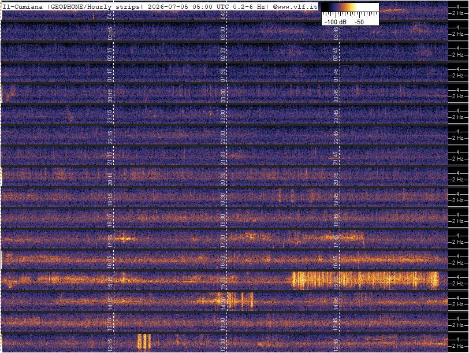Click the "22:30" time label
This screenshot has height=353, width=469.
point(222,138)
